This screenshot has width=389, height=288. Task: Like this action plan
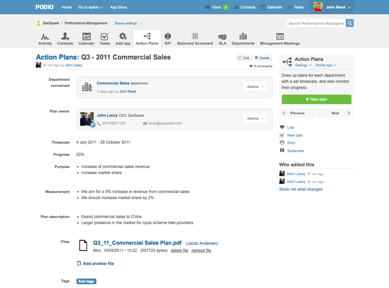(290, 127)
